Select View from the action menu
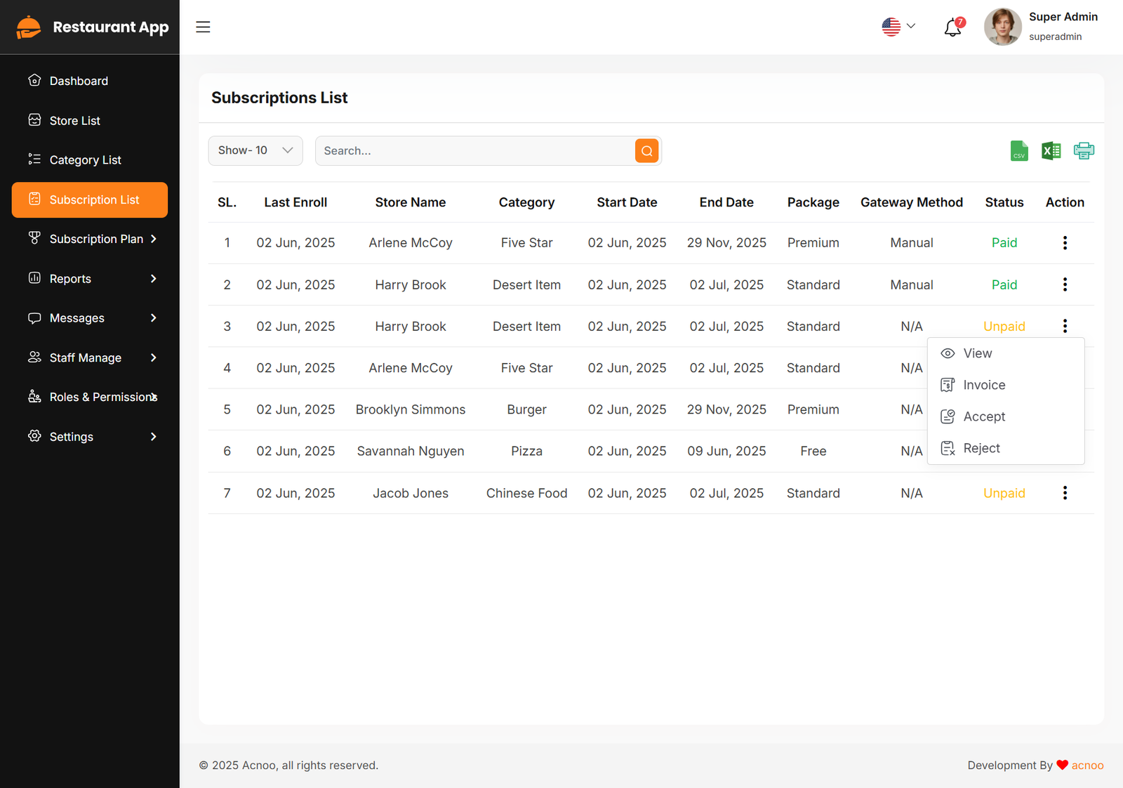 click(977, 353)
